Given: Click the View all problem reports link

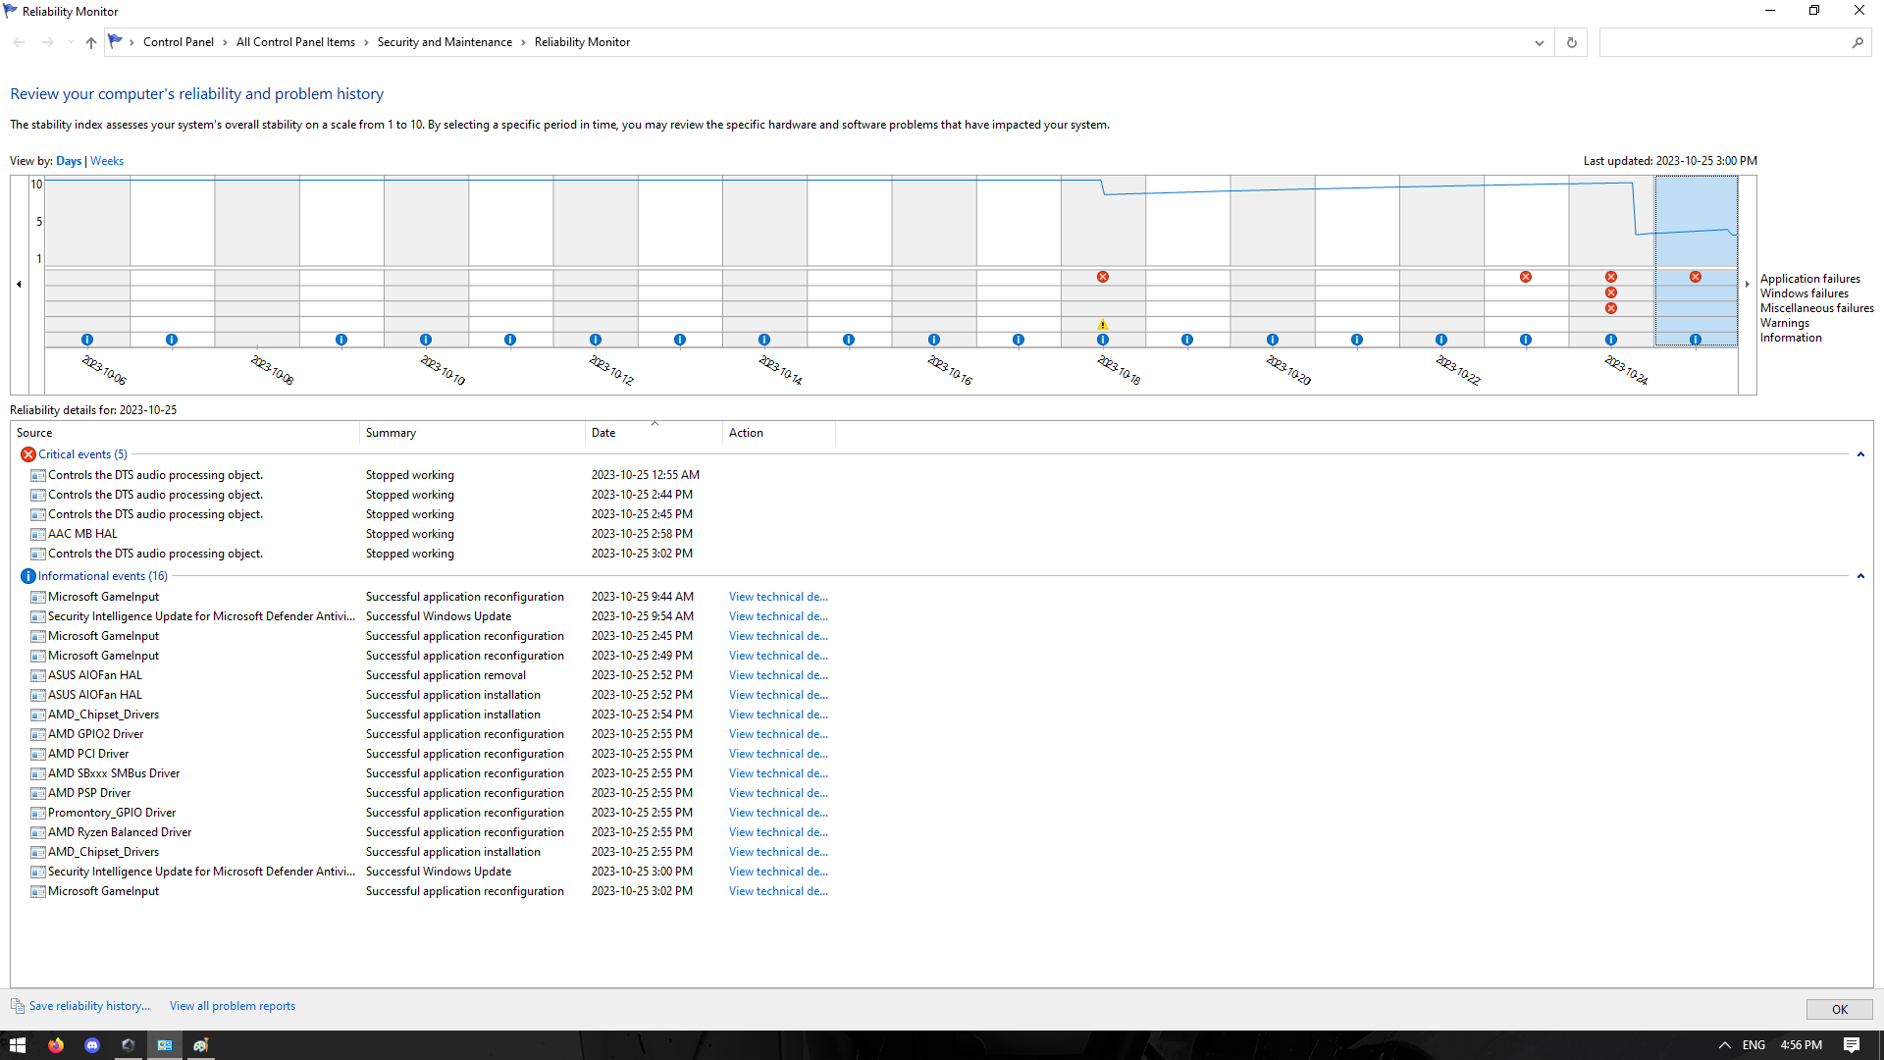Looking at the screenshot, I should point(232,1005).
